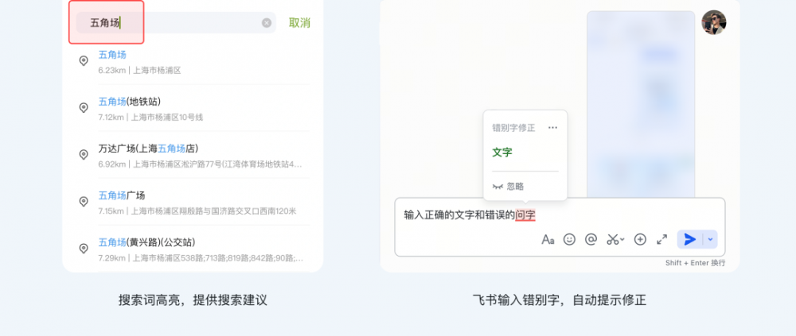This screenshot has height=336, width=796.
Task: Click the user avatar photo
Action: tap(714, 23)
